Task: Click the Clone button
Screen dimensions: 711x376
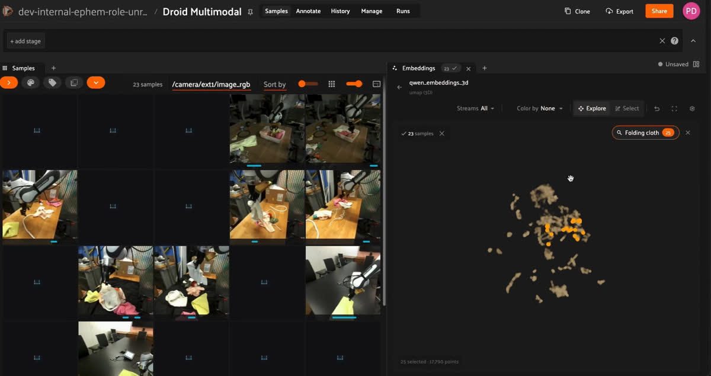Action: (577, 11)
